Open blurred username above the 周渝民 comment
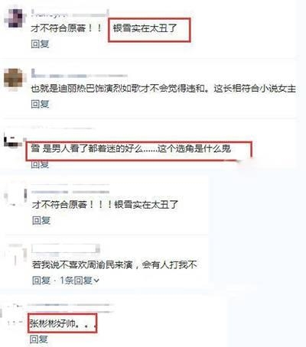This screenshot has height=347, width=306. point(66,248)
